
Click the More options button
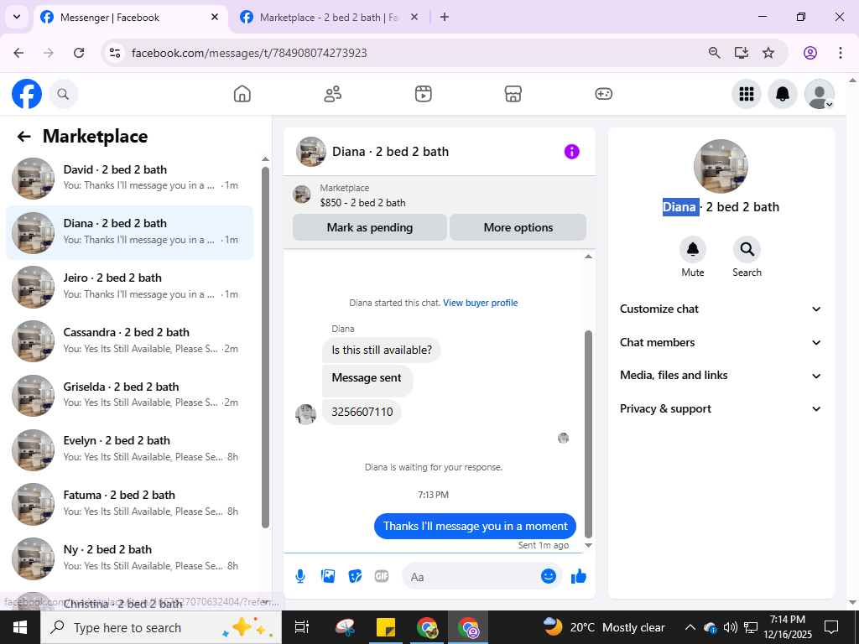click(x=518, y=227)
